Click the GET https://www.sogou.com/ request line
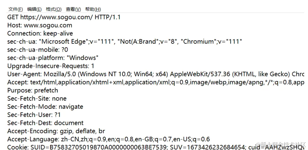This screenshot has width=308, height=150. pyautogui.click(x=64, y=17)
